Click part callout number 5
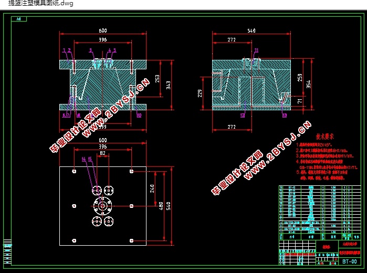Image resolution: width=367 pixels, height=273 pixels. 114,50
